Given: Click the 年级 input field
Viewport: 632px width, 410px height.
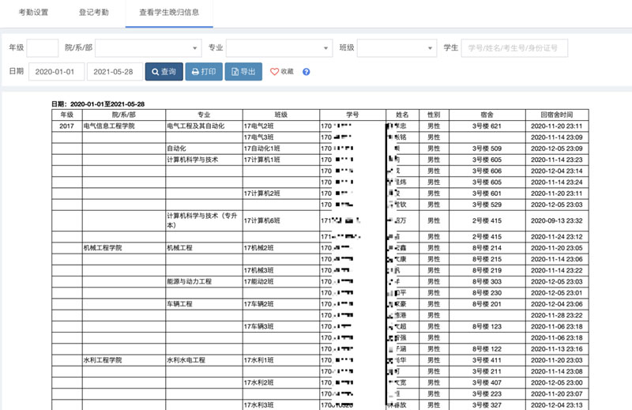Looking at the screenshot, I should click(43, 47).
